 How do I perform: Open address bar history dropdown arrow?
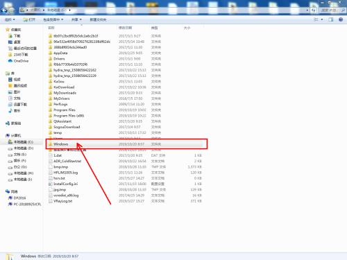point(307,10)
